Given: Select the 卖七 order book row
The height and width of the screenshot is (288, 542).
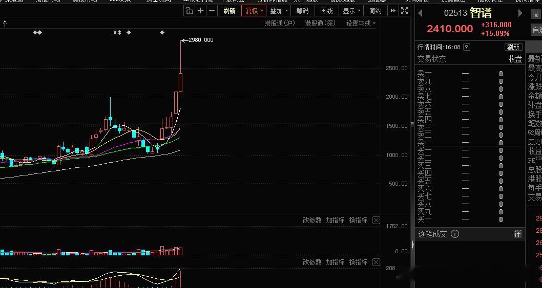Looking at the screenshot, I should (x=470, y=97).
